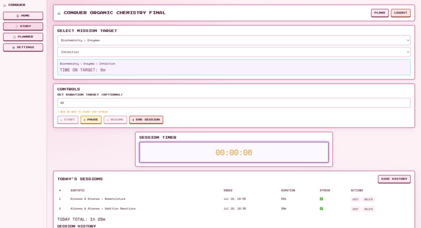The image size is (421, 228).
Task: Click the play icon on Start button
Action: click(61, 119)
